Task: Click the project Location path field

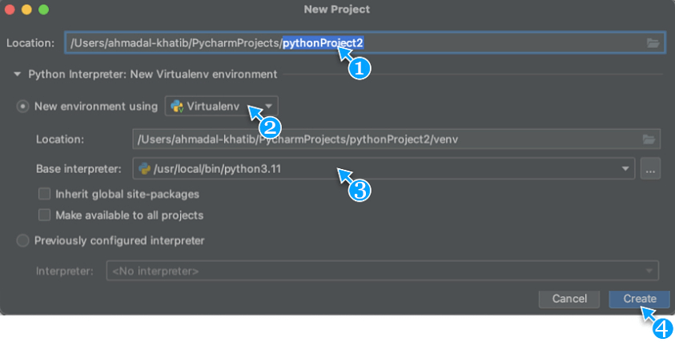Action: pyautogui.click(x=364, y=42)
